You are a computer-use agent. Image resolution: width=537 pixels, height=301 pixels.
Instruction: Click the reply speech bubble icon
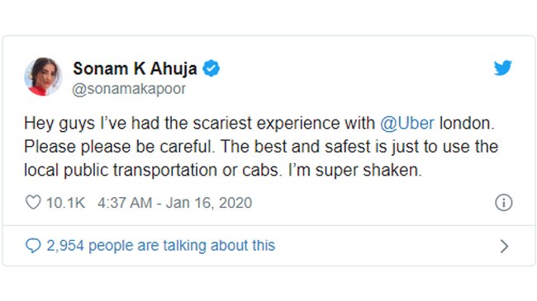[x=33, y=246]
